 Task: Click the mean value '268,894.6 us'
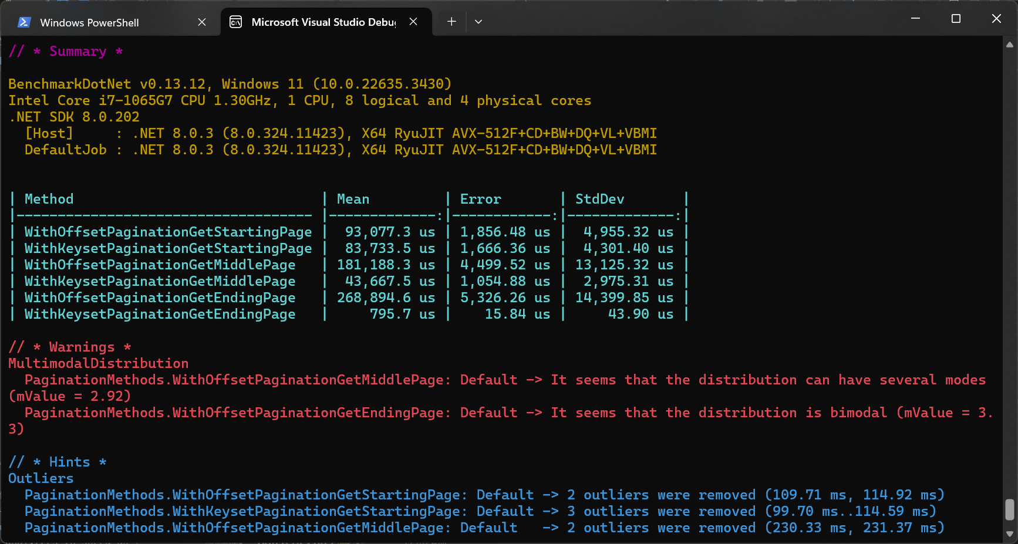click(386, 298)
